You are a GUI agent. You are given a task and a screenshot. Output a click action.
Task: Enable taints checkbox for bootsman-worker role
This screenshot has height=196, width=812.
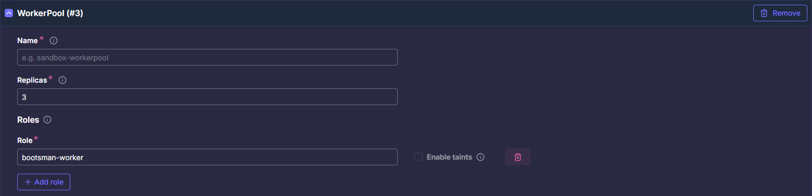coord(418,157)
